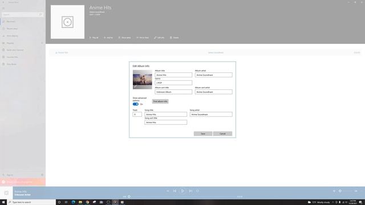The width and height of the screenshot is (365, 205).
Task: Click the Song artist field
Action: [211, 114]
